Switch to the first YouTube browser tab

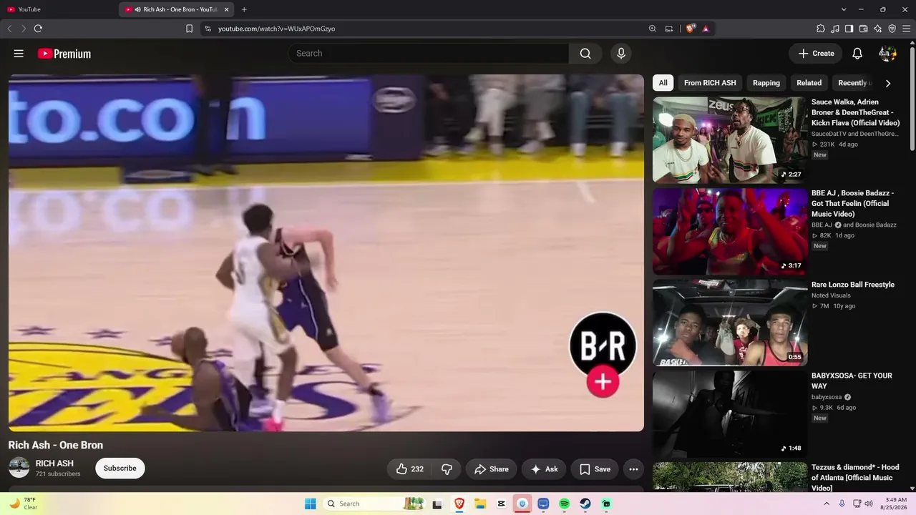(57, 9)
